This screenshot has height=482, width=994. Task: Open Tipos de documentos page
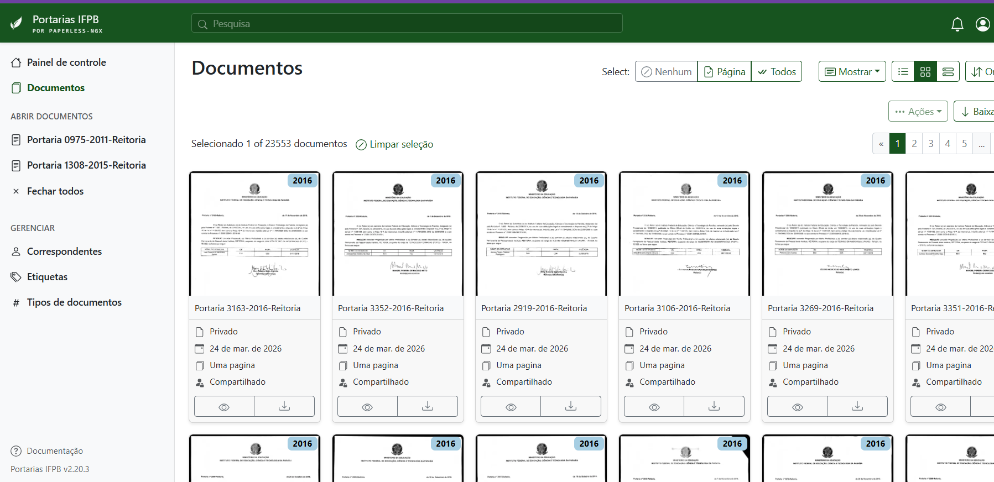[74, 302]
